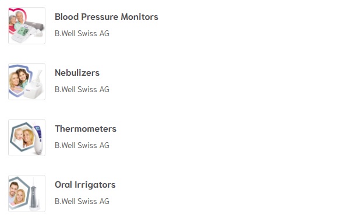Click the infrared thermometer device picture

click(x=38, y=139)
